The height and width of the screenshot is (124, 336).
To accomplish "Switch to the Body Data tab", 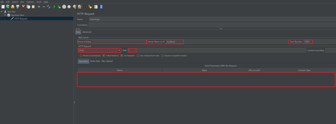I will coord(95,61).
